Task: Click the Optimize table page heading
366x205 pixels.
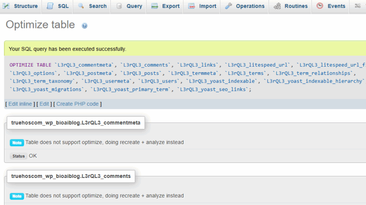Action: click(x=40, y=24)
